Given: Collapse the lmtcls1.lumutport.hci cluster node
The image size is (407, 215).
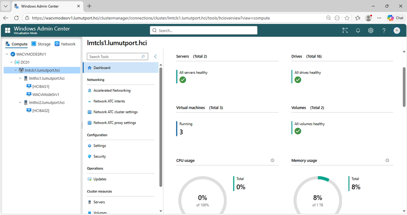Looking at the screenshot, I should point(15,70).
